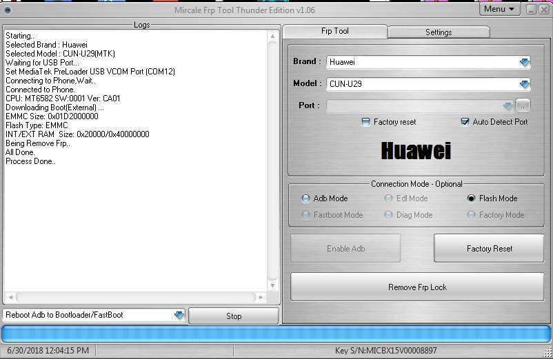Viewport: 553px width, 359px height.
Task: Open the Reboot Adb to Bootloader/FastBoot dropdown
Action: click(179, 315)
